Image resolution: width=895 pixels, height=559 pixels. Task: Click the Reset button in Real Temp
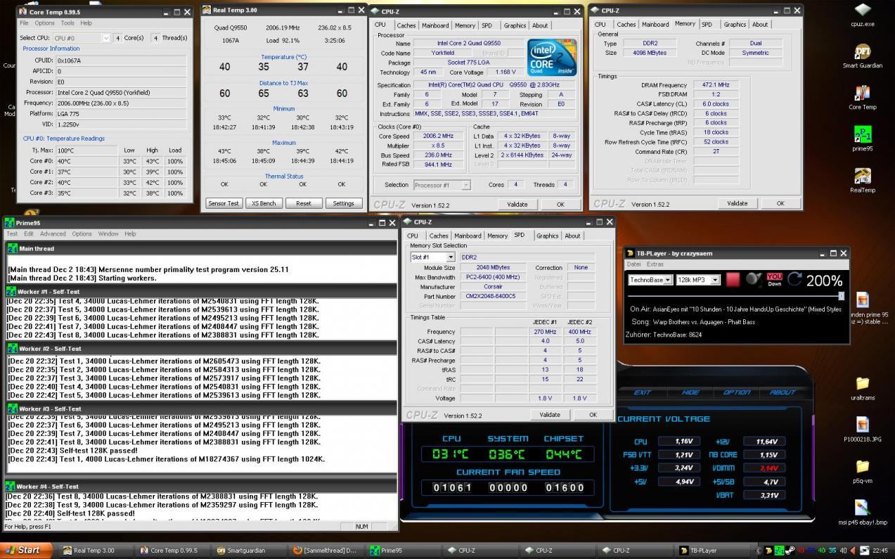point(304,203)
